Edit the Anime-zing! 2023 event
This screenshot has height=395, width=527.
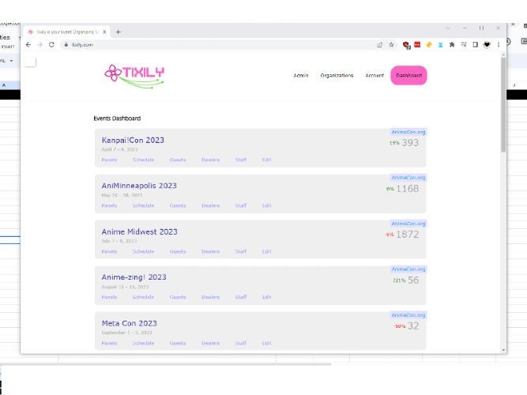point(267,297)
